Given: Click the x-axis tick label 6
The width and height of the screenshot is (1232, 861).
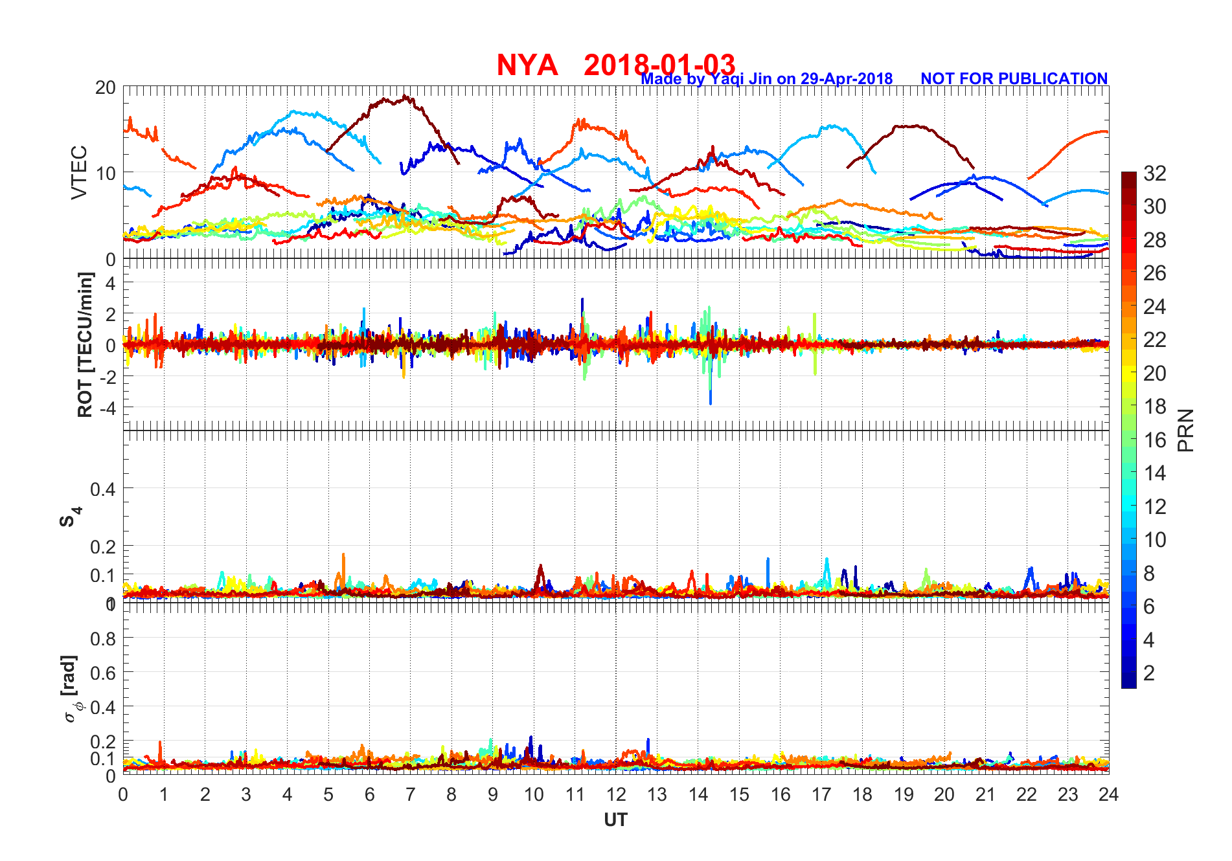Looking at the screenshot, I should pos(369,794).
